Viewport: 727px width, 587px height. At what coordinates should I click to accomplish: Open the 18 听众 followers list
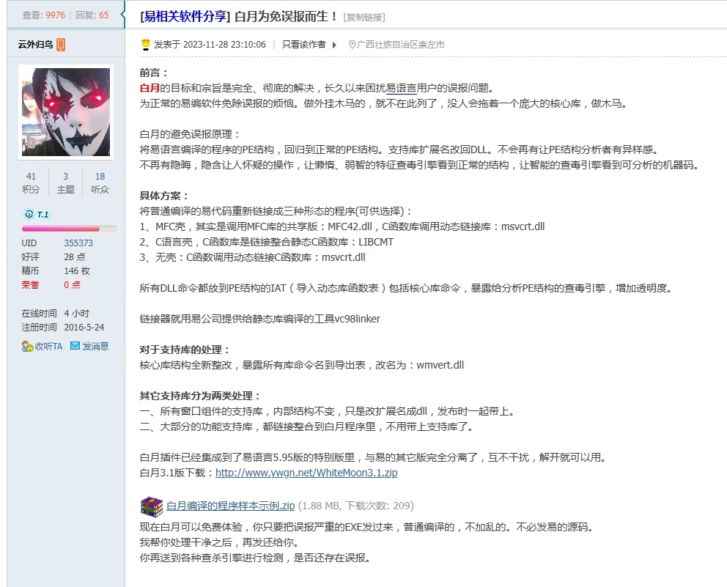(100, 182)
